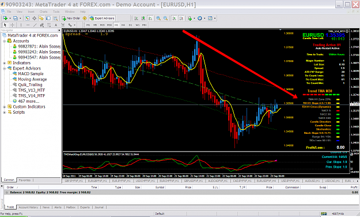Switch to M15 timeframe

[102, 25]
